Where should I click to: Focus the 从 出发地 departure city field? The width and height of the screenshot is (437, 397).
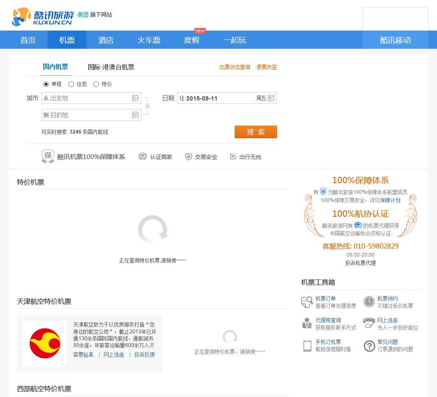tap(91, 98)
